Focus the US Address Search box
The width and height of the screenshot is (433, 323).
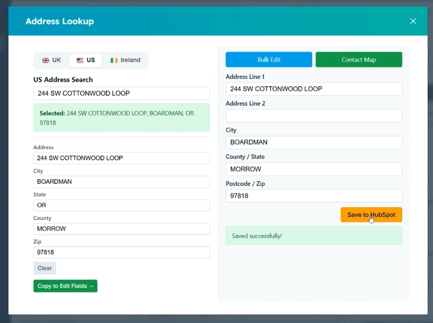(x=121, y=93)
